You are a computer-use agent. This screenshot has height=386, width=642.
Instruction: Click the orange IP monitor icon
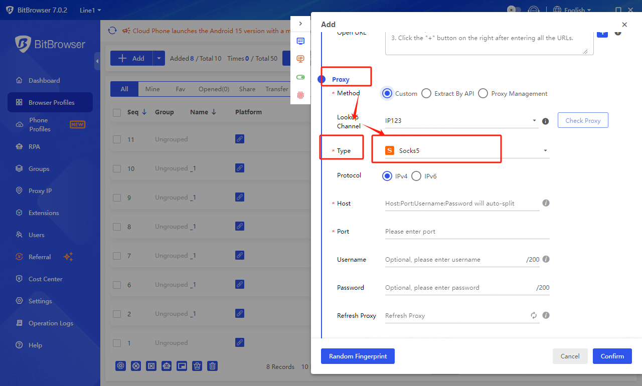pos(300,59)
